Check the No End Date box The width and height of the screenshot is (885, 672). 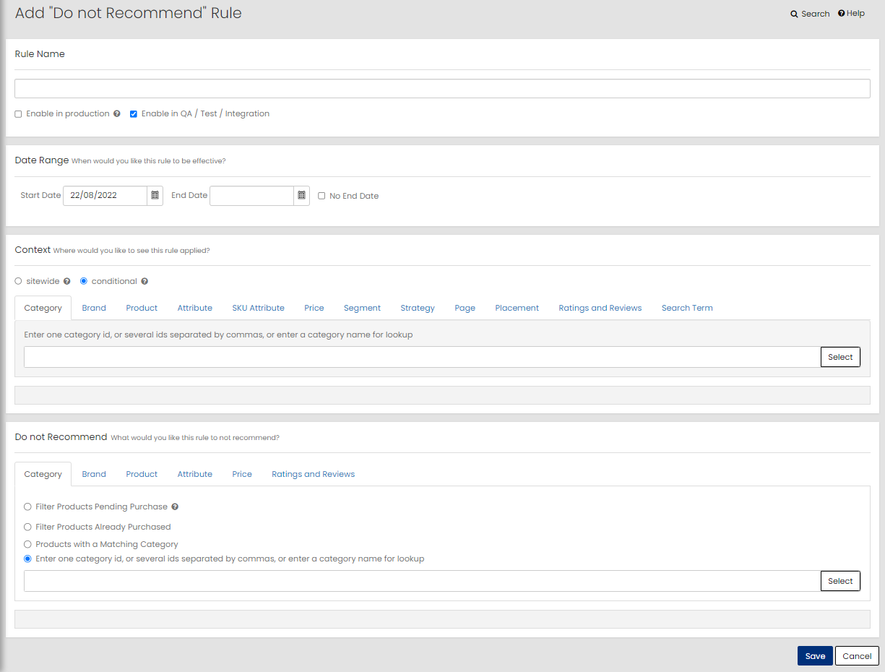(321, 196)
